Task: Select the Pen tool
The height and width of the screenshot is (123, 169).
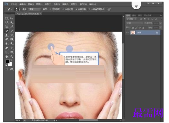Action: point(6,48)
